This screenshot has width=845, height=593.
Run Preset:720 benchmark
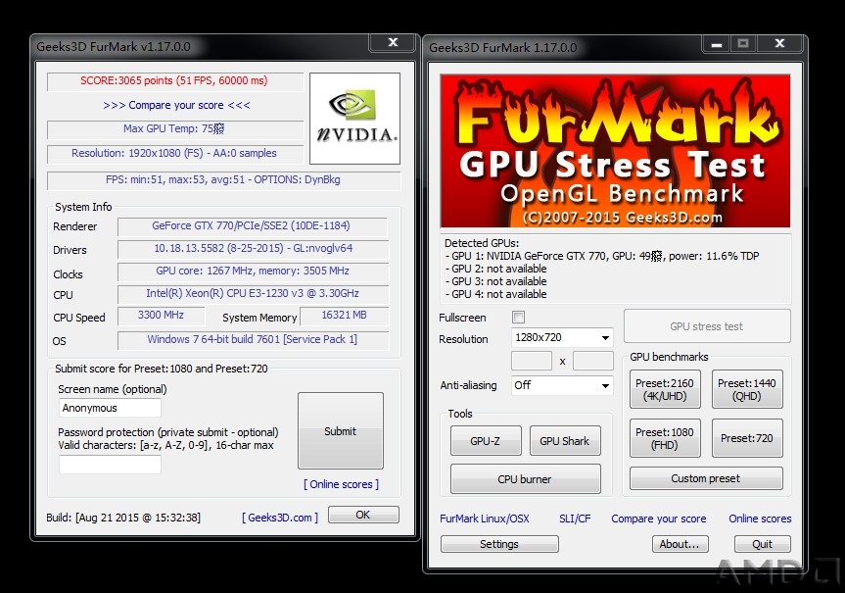(x=747, y=438)
